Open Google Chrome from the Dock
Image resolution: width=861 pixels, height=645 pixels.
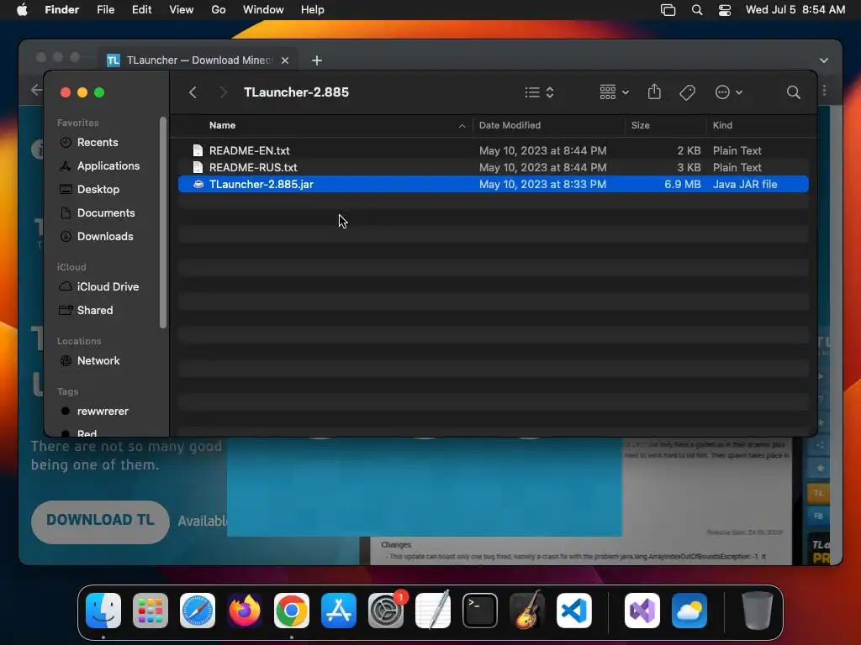pyautogui.click(x=292, y=611)
